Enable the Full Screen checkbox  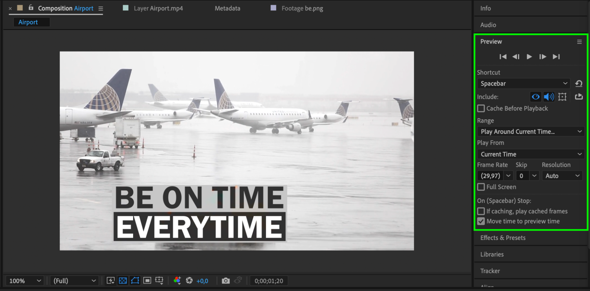click(x=481, y=187)
